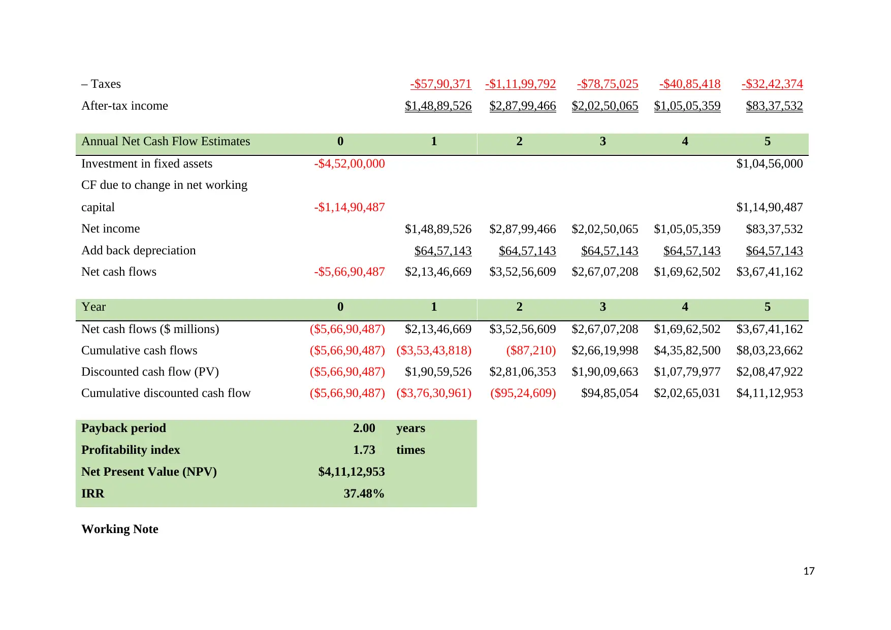Click the page number 17

click(809, 571)
